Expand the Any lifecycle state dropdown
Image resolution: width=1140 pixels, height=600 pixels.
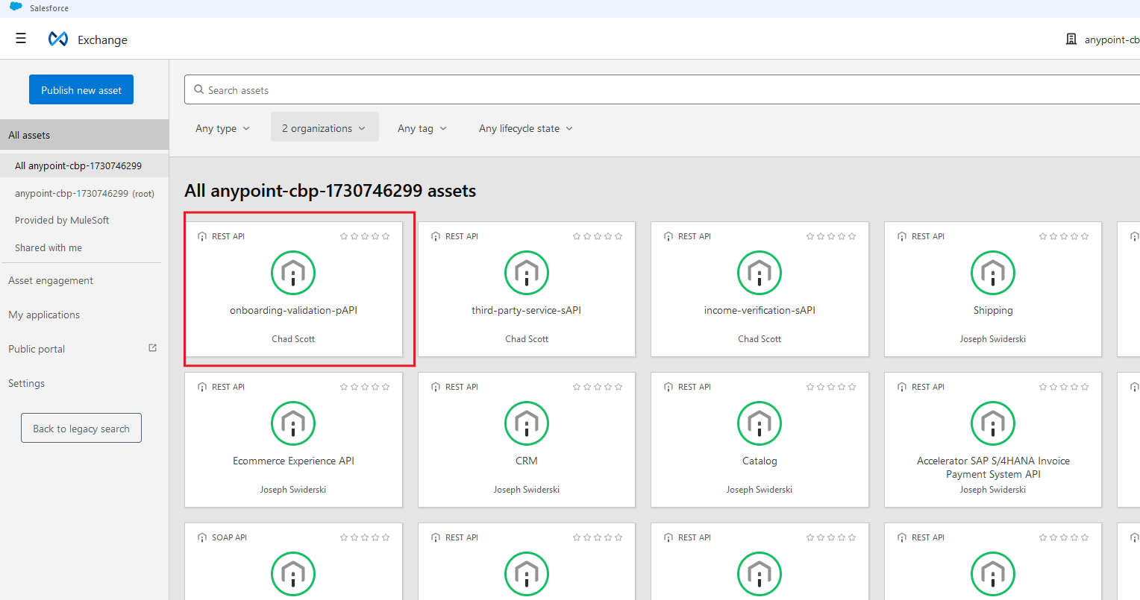(x=526, y=128)
